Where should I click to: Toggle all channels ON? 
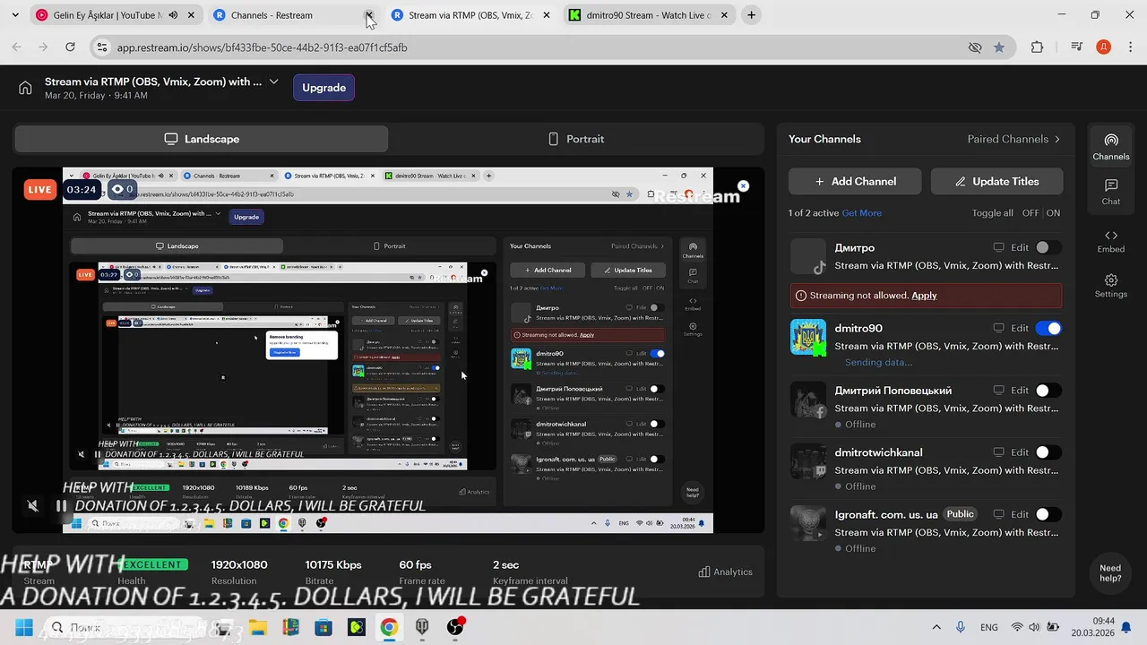tap(1053, 213)
